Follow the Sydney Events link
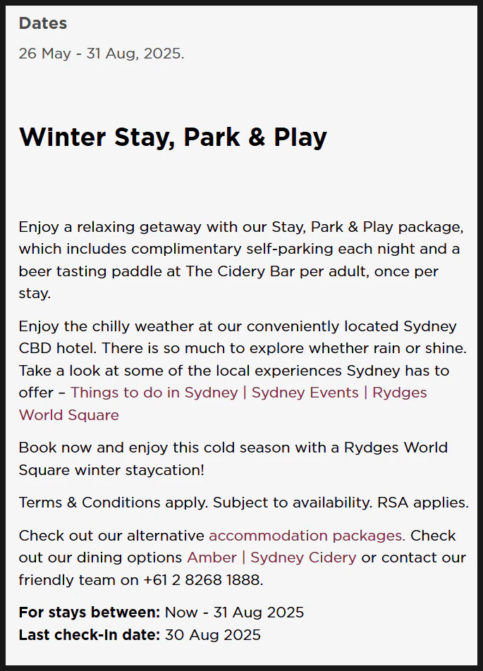483x671 pixels. tap(305, 393)
